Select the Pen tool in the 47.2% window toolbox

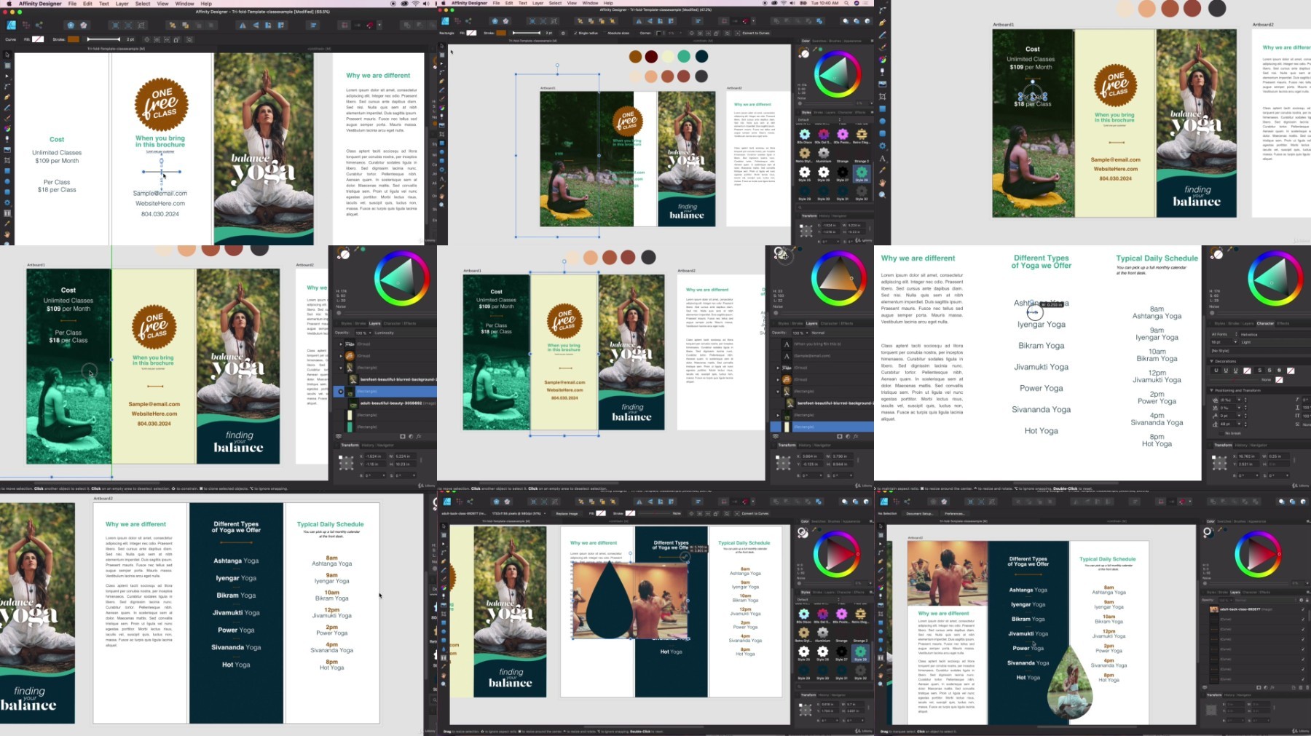[x=442, y=81]
